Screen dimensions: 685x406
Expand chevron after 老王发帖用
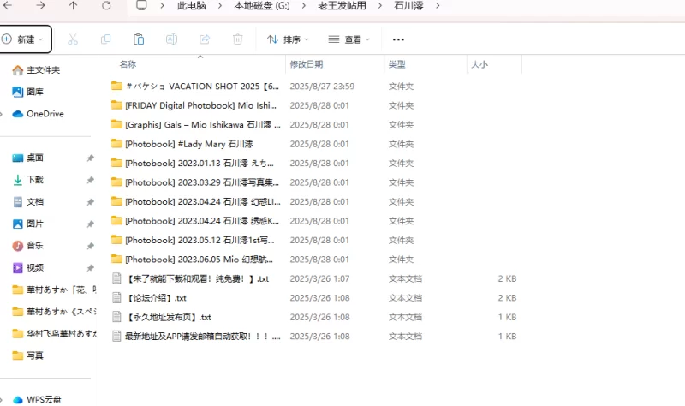(379, 6)
